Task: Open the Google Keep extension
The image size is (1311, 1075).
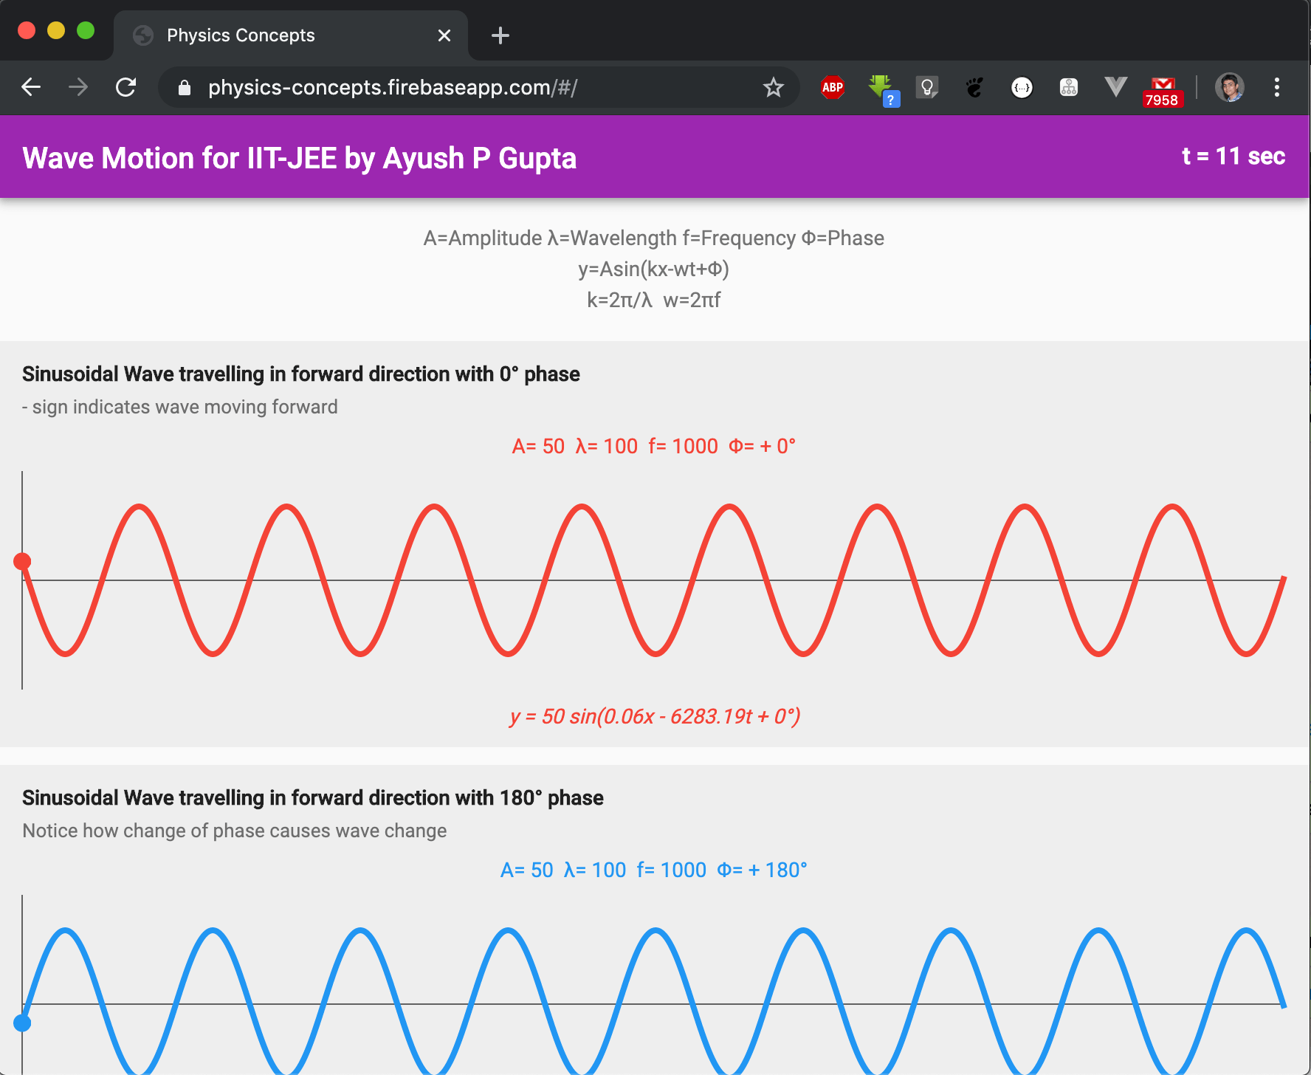Action: click(x=928, y=87)
